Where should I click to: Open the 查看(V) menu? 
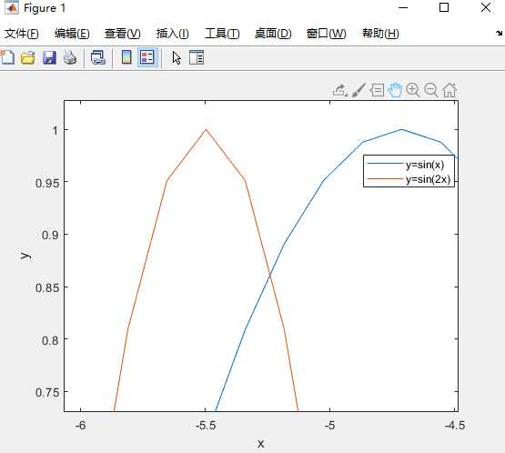click(x=123, y=34)
